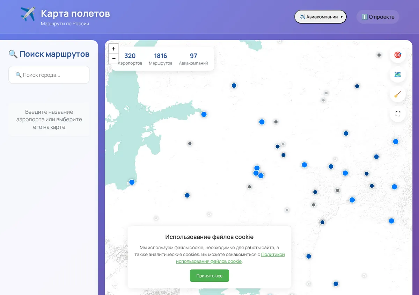Viewport: 419px width, 295px height.
Task: Open Политикой использования файлов cookie link
Action: pos(230,258)
